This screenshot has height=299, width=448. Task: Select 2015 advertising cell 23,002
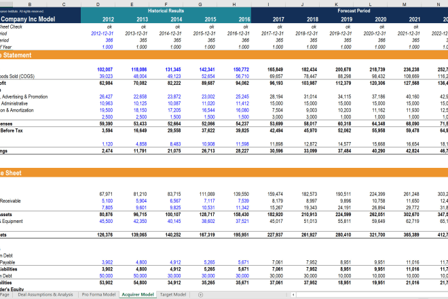click(x=208, y=96)
